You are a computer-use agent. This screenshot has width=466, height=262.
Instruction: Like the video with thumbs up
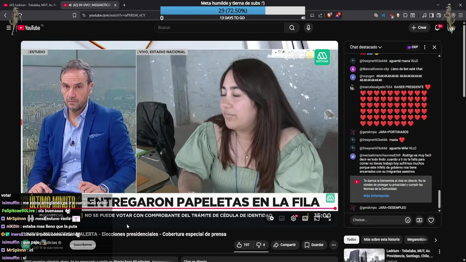[x=243, y=245]
